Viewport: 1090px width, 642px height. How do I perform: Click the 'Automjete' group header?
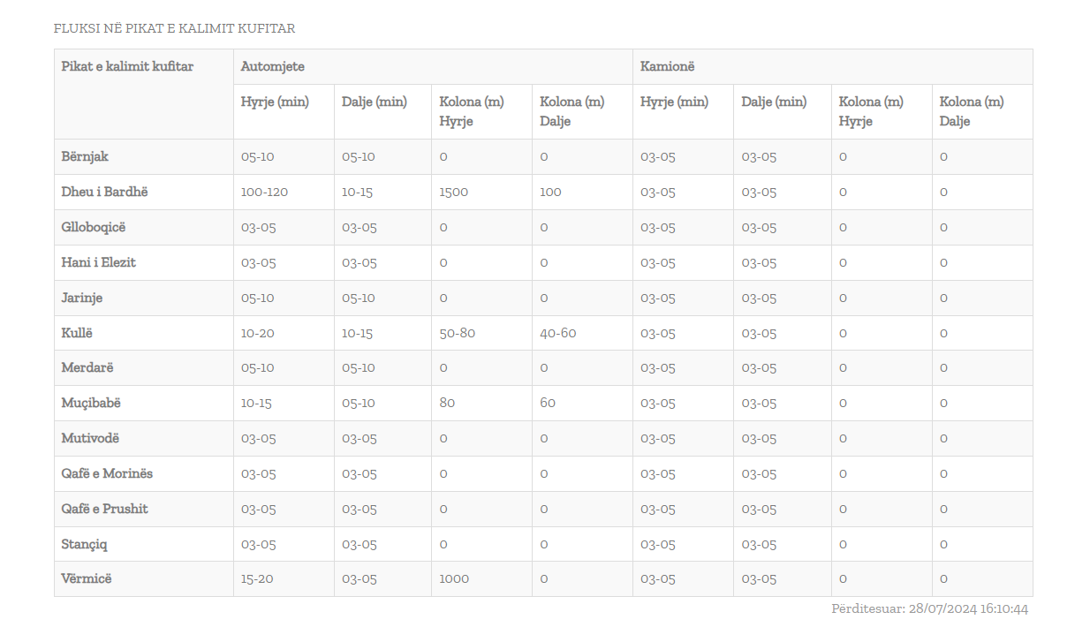(273, 66)
